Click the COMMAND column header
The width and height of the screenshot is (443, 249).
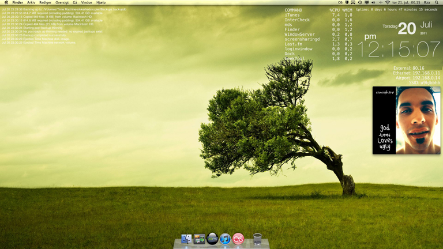[x=293, y=10]
